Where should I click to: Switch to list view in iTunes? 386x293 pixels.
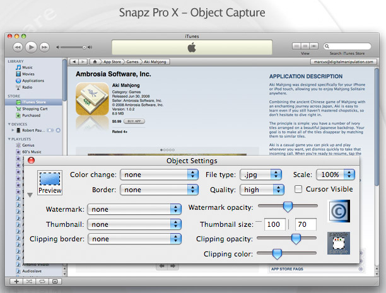[296, 46]
